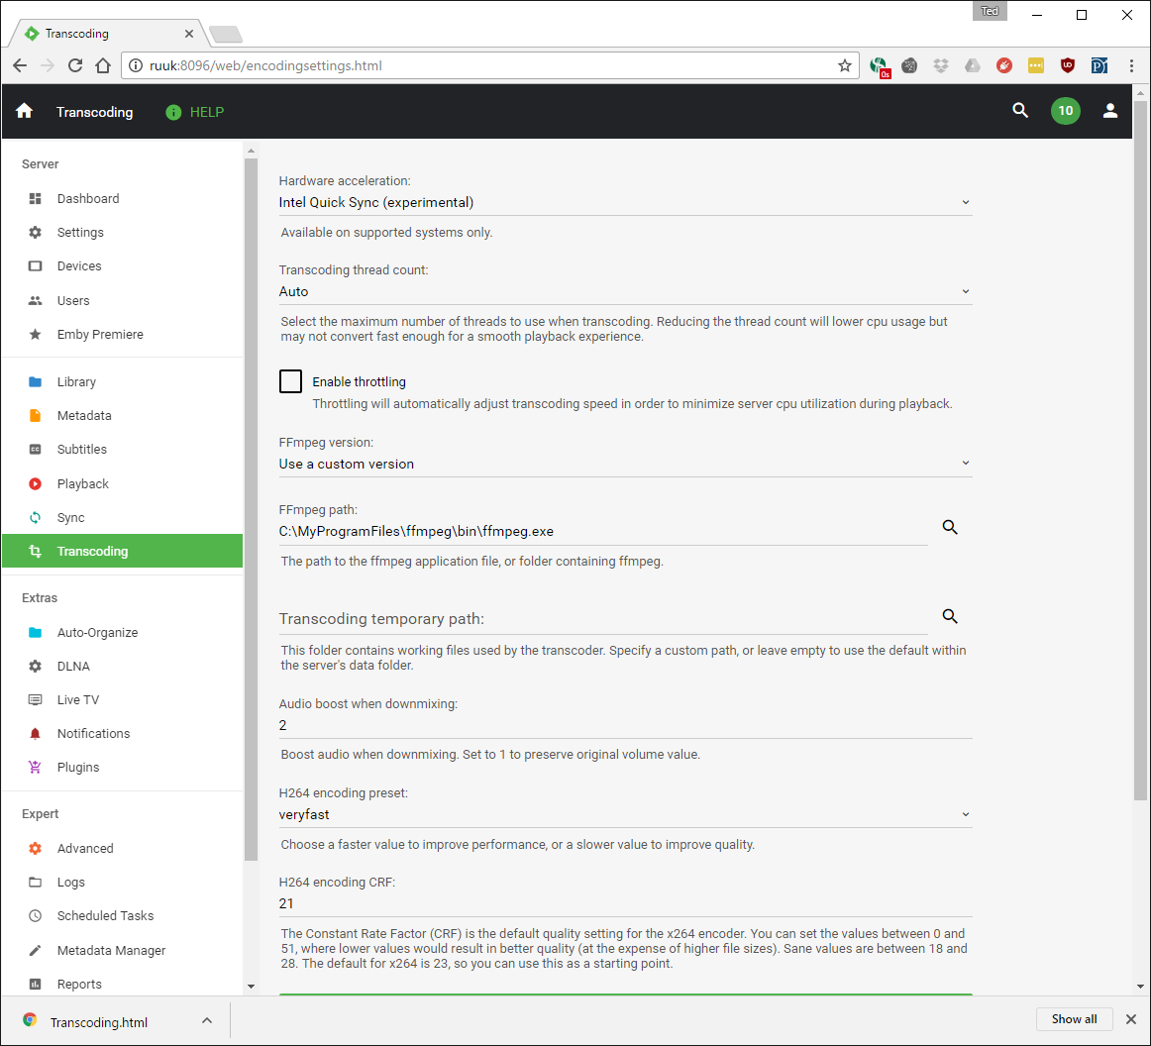Go to Emby home via house icon
Viewport: 1151px width, 1046px height.
pyautogui.click(x=24, y=111)
